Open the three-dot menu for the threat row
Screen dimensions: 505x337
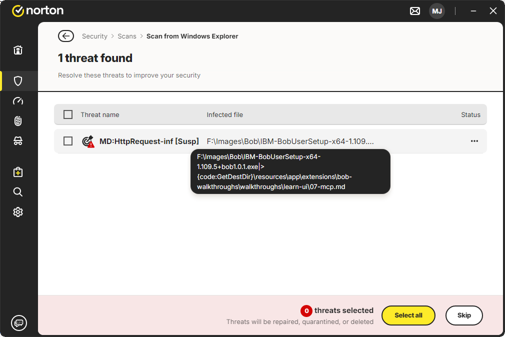click(474, 141)
